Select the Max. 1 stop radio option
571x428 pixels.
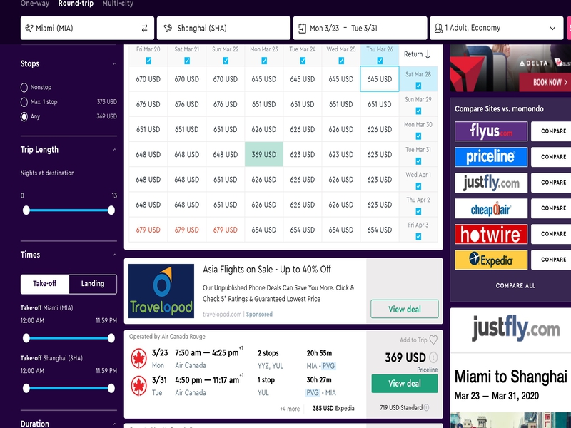point(24,102)
